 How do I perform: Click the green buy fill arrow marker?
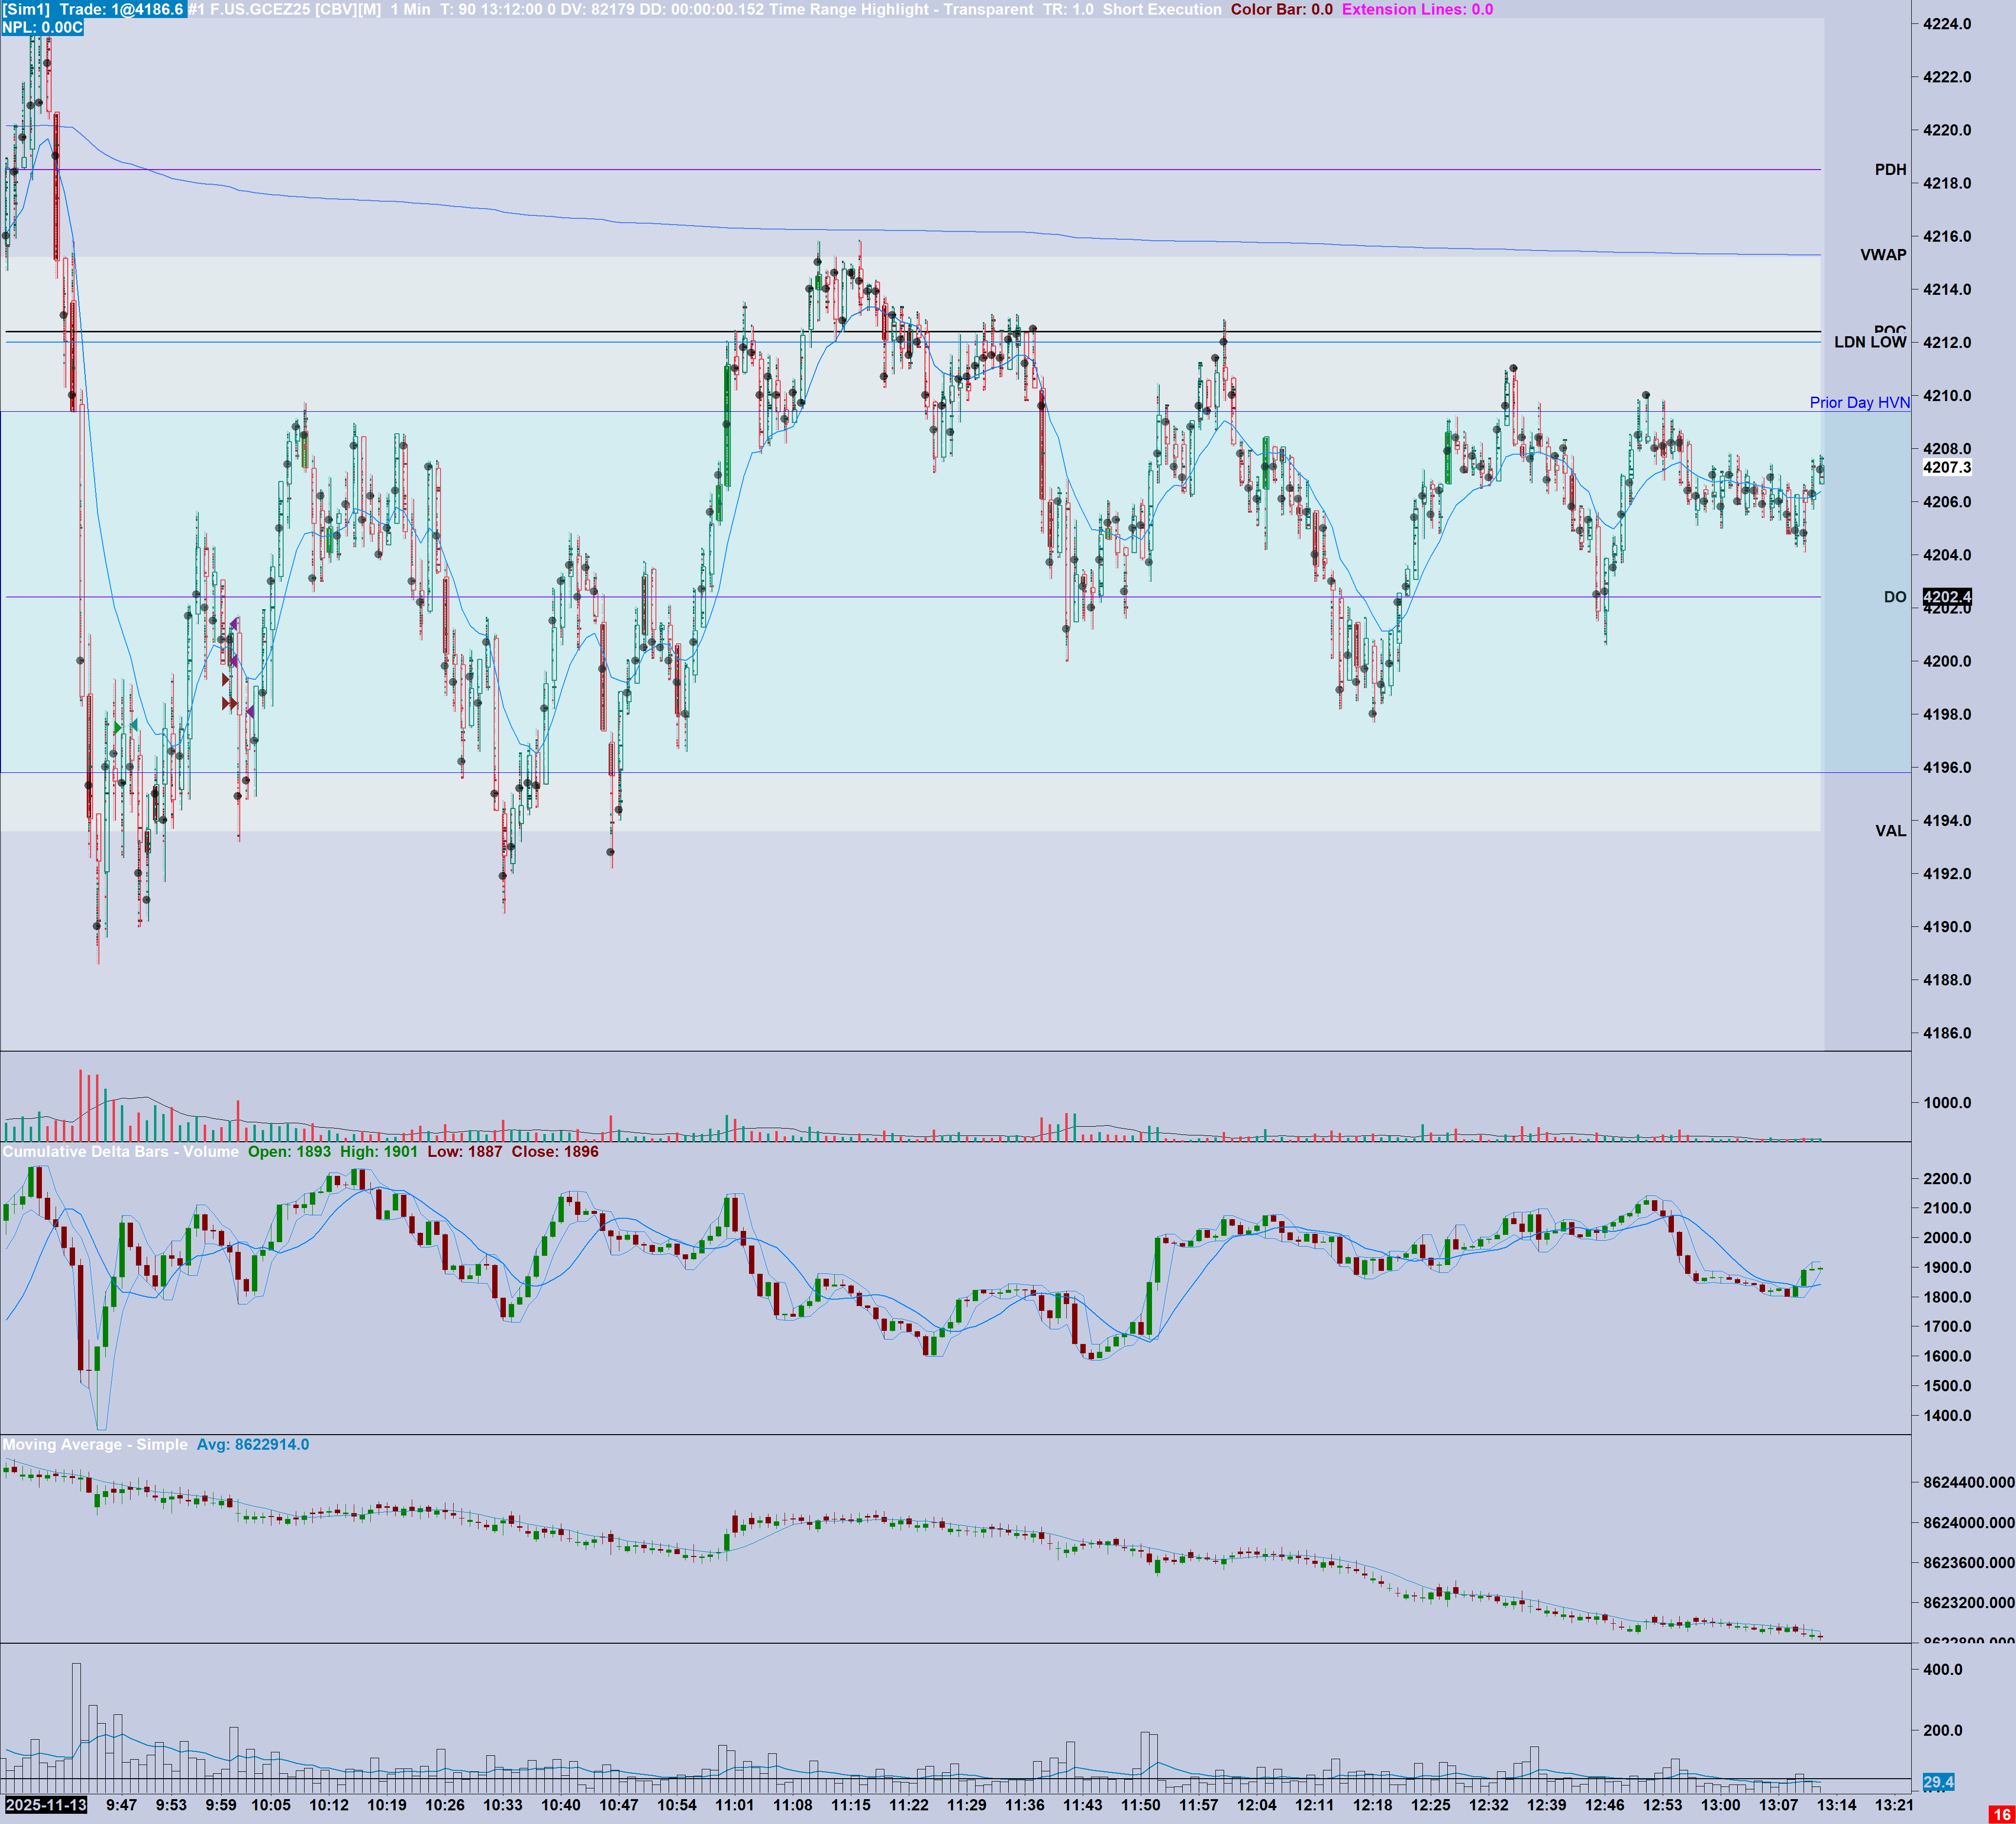(118, 728)
